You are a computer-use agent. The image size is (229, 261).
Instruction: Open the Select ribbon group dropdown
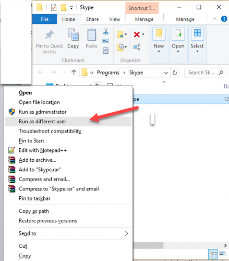pos(197,44)
